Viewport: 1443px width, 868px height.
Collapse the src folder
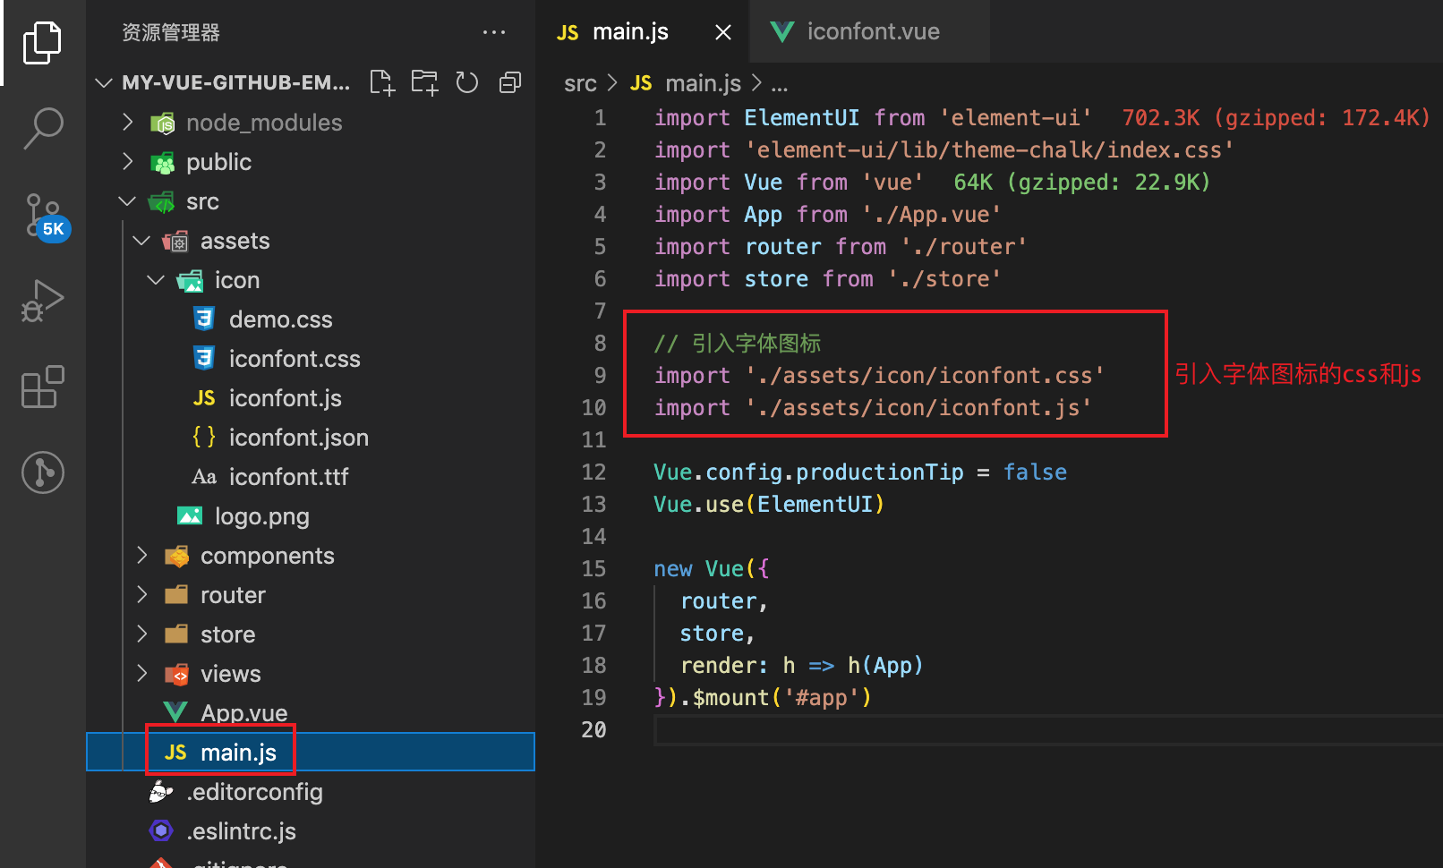pos(127,201)
